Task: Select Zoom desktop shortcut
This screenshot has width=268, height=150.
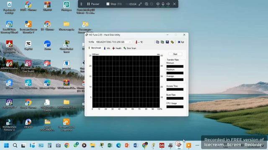Action: pos(47,45)
